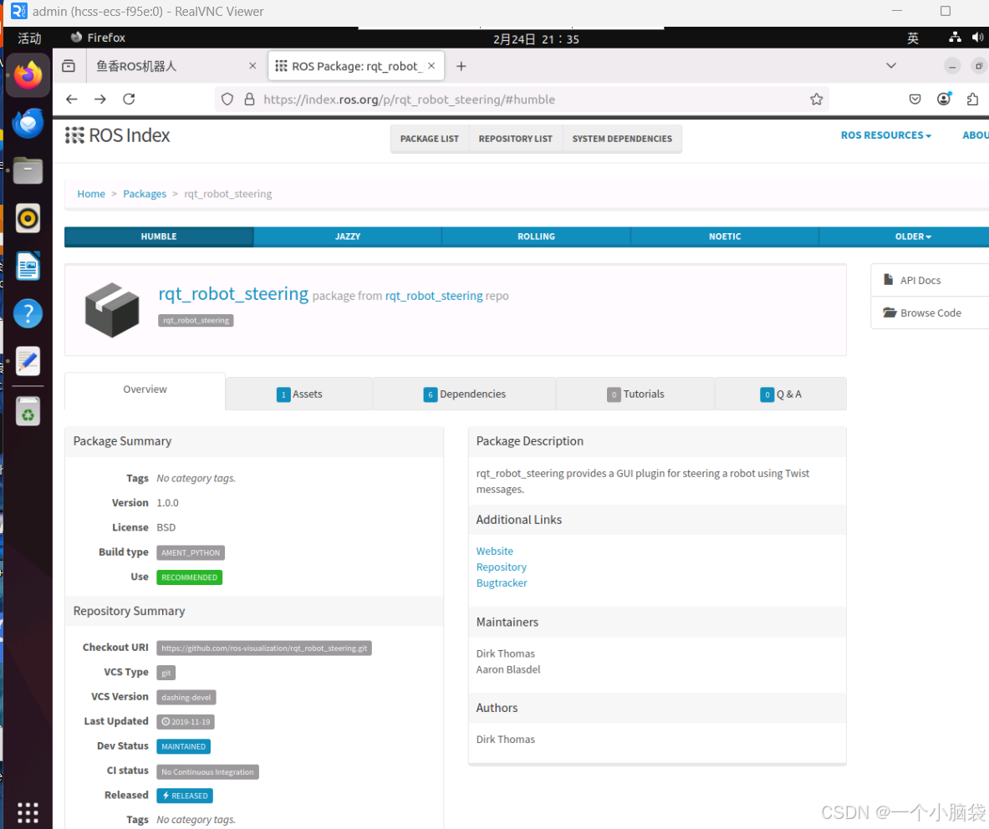Open the REPOSITORY LIST button

click(515, 139)
